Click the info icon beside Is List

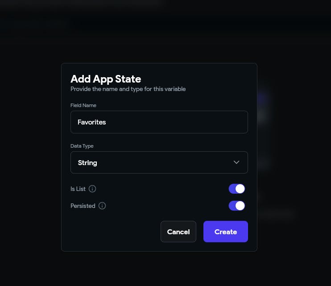point(92,189)
